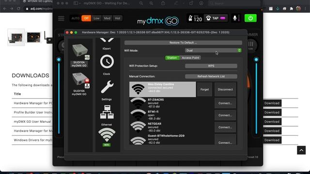Select the first product thumbnail on webpage
This screenshot has width=310, height=174.
tap(16, 37)
